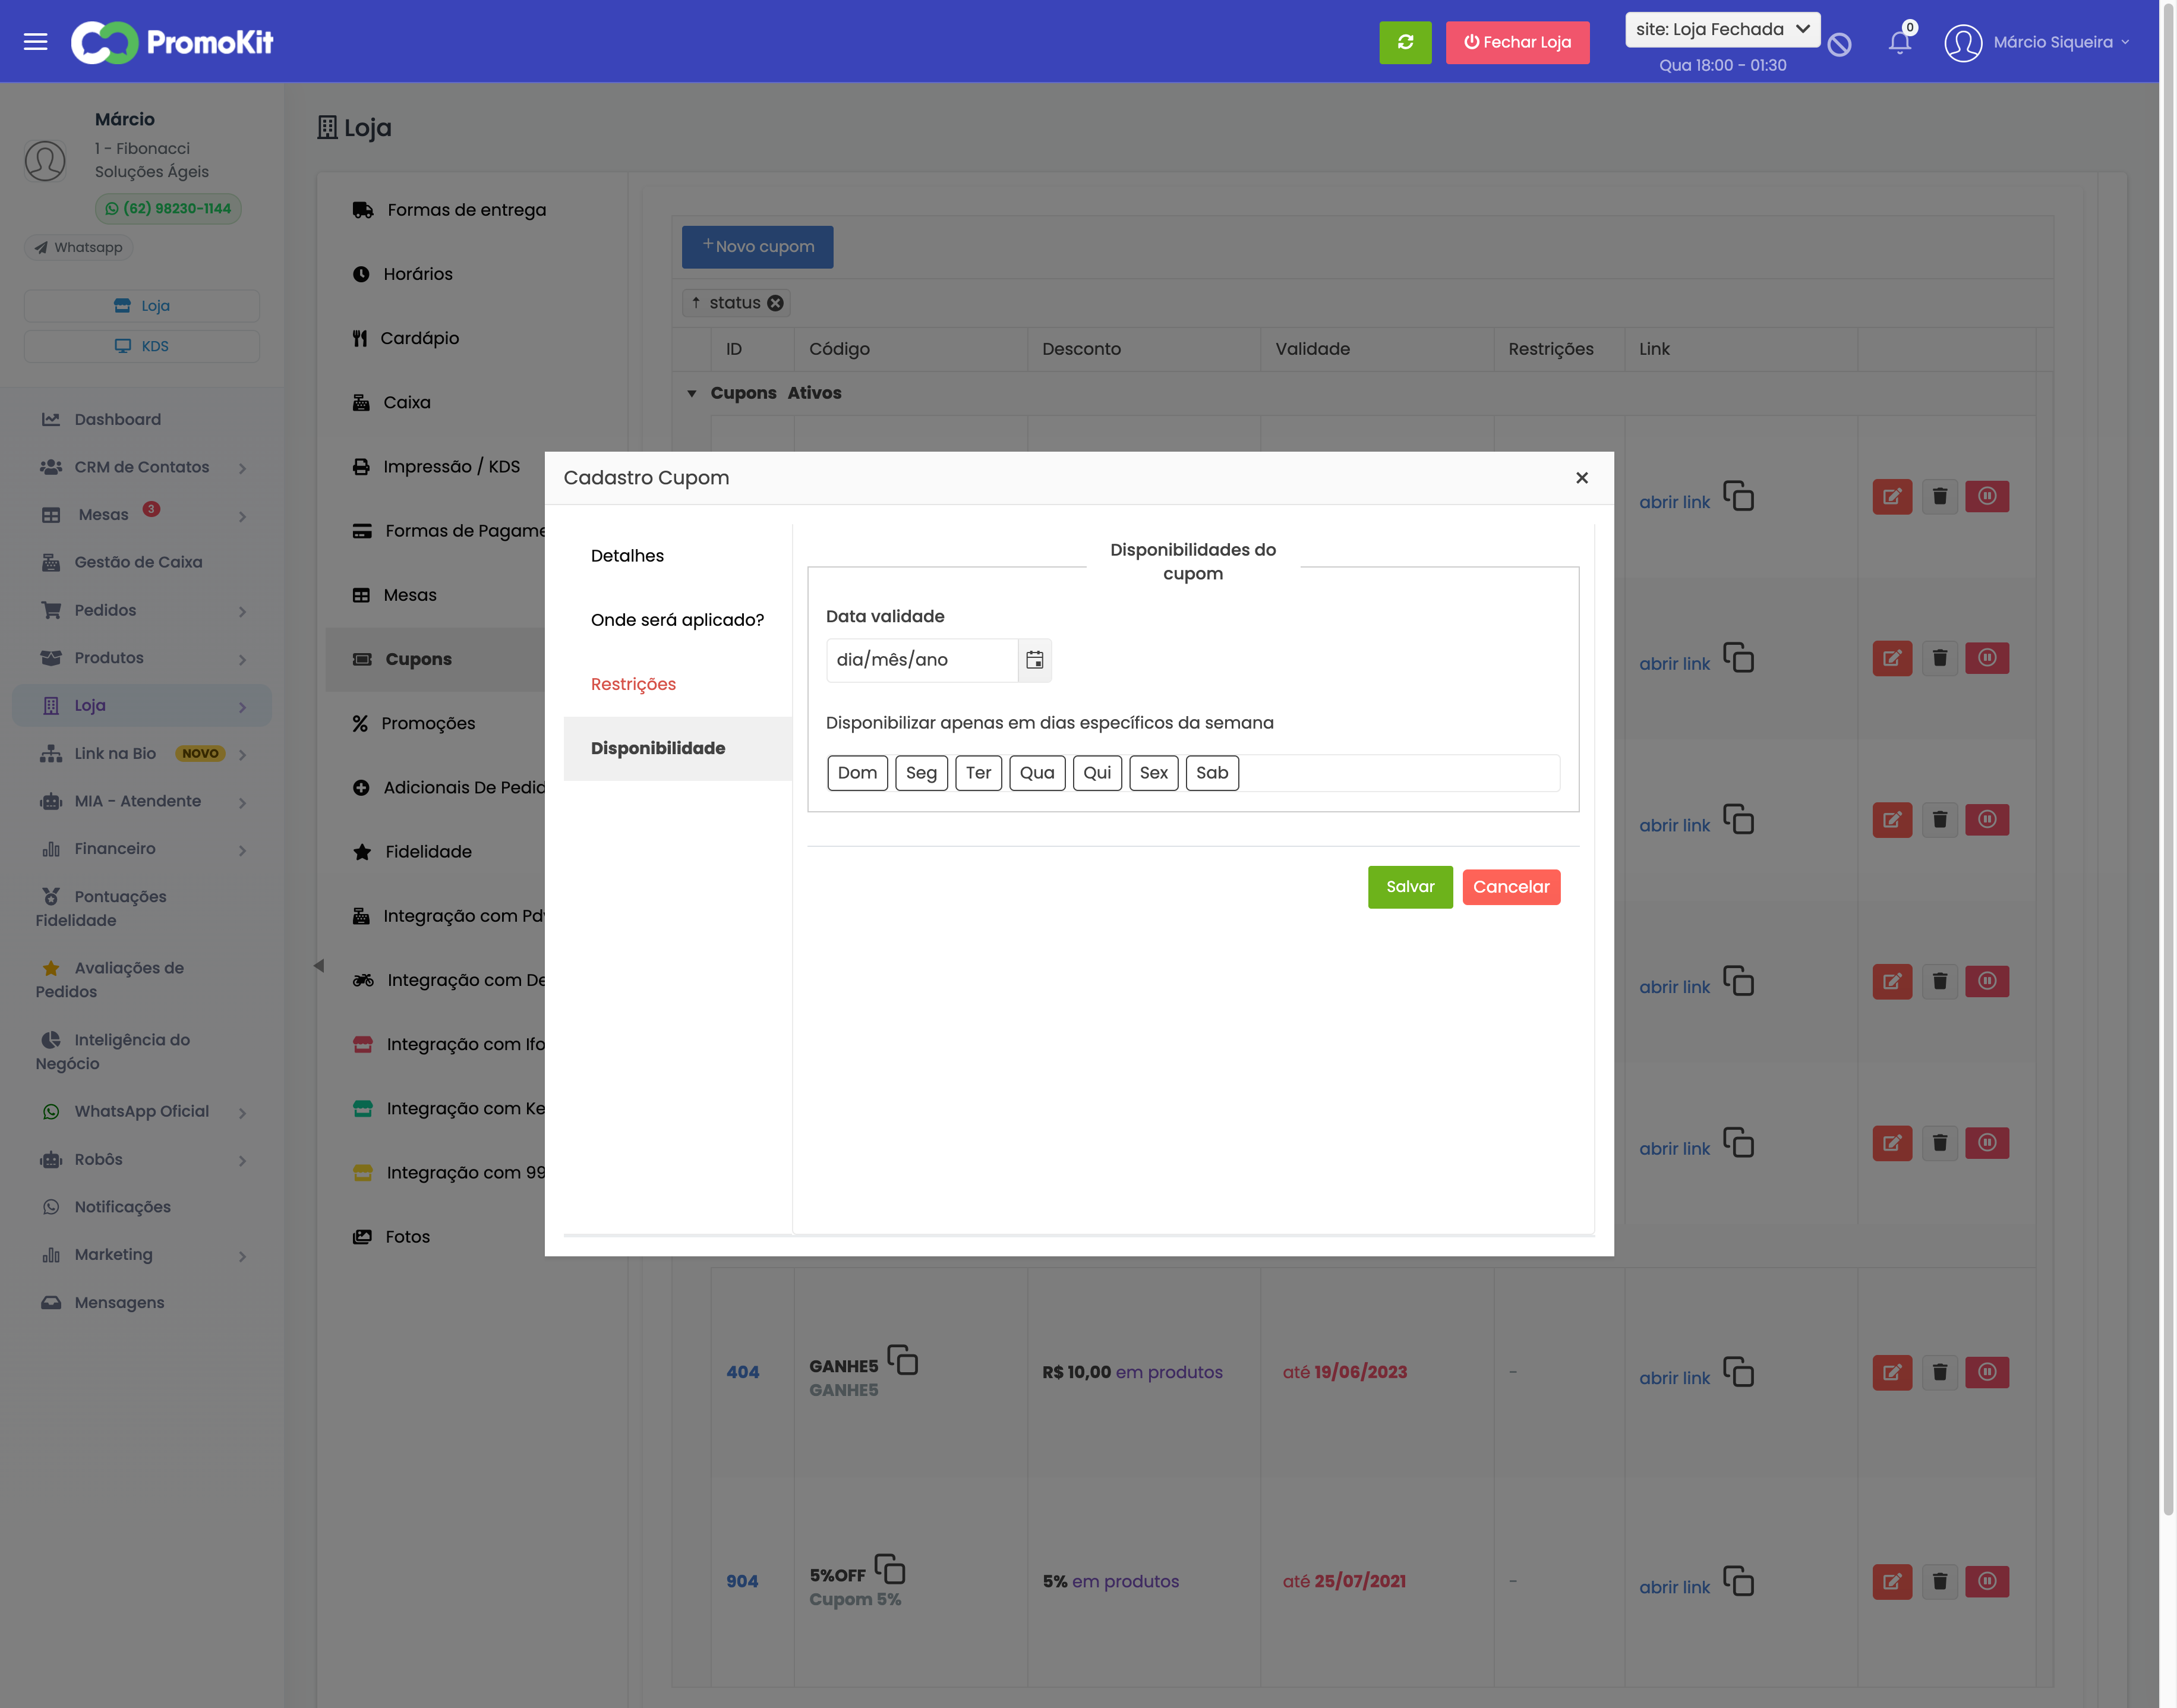This screenshot has height=1708, width=2177.
Task: Expand the Produtos sidebar submenu
Action: click(x=242, y=659)
